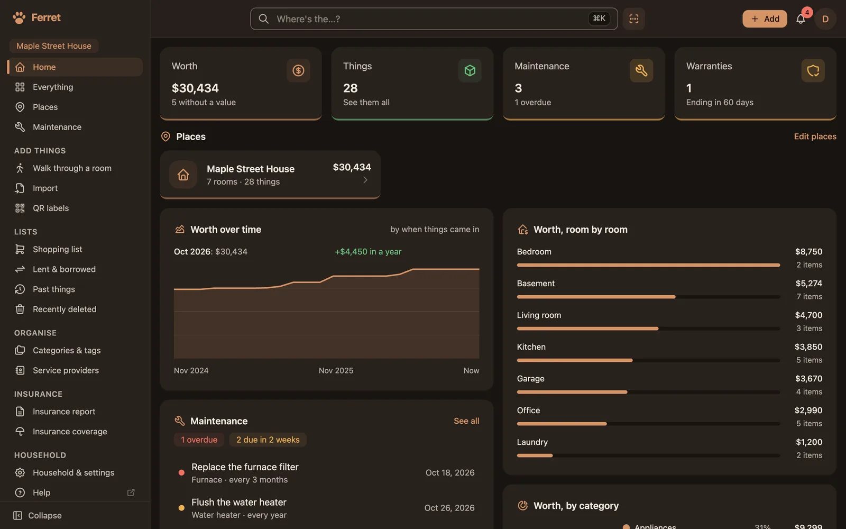Click the location pin icon beside Places heading
Image resolution: width=846 pixels, height=529 pixels.
(x=165, y=136)
